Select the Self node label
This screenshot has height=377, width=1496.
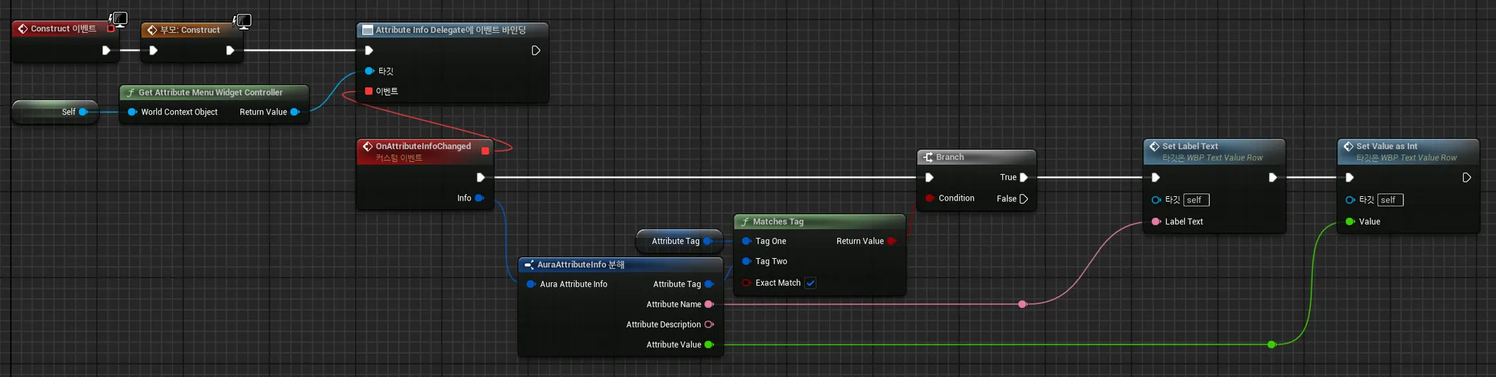pyautogui.click(x=69, y=112)
